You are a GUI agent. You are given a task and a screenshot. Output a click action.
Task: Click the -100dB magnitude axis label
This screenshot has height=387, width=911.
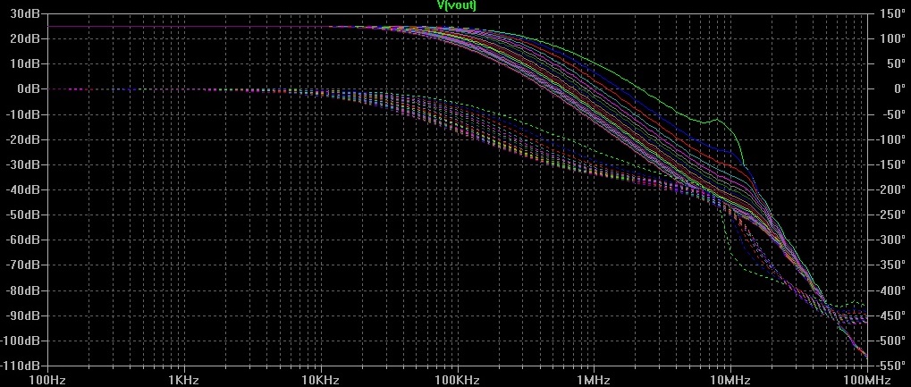tap(21, 341)
